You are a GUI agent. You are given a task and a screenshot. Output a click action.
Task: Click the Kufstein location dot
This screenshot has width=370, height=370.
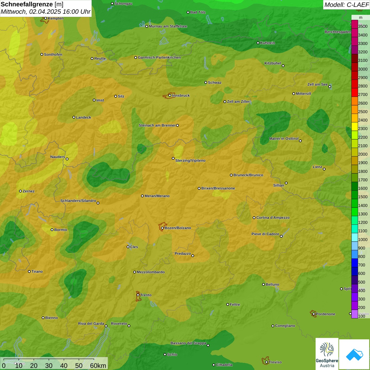pos(258,43)
